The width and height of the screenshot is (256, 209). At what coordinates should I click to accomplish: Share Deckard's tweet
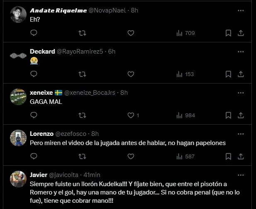point(241,74)
